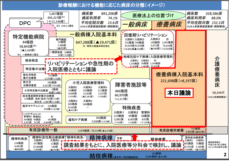Select the 介護療養病床 vertical column
Image resolution: width=229 pixels, height=161 pixels.
pos(217,78)
